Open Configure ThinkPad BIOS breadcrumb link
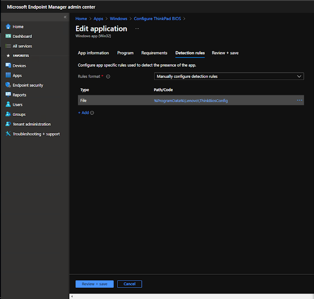 click(x=157, y=19)
